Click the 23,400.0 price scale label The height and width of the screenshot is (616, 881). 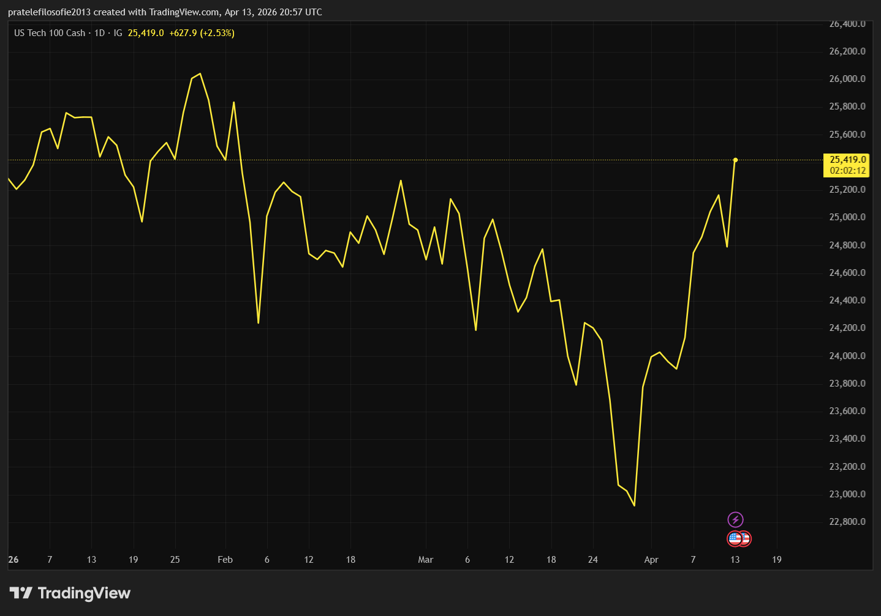click(x=847, y=439)
